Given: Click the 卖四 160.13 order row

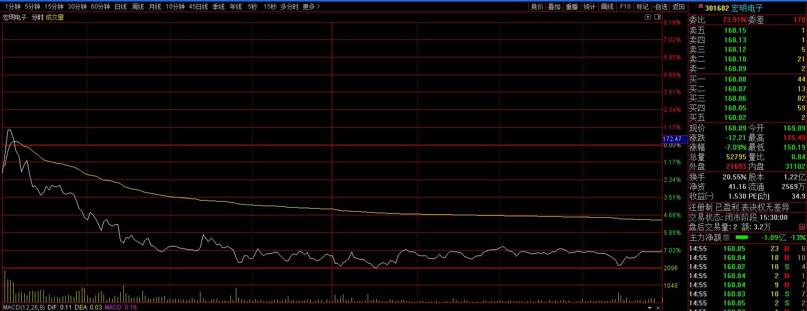Looking at the screenshot, I should [x=747, y=40].
